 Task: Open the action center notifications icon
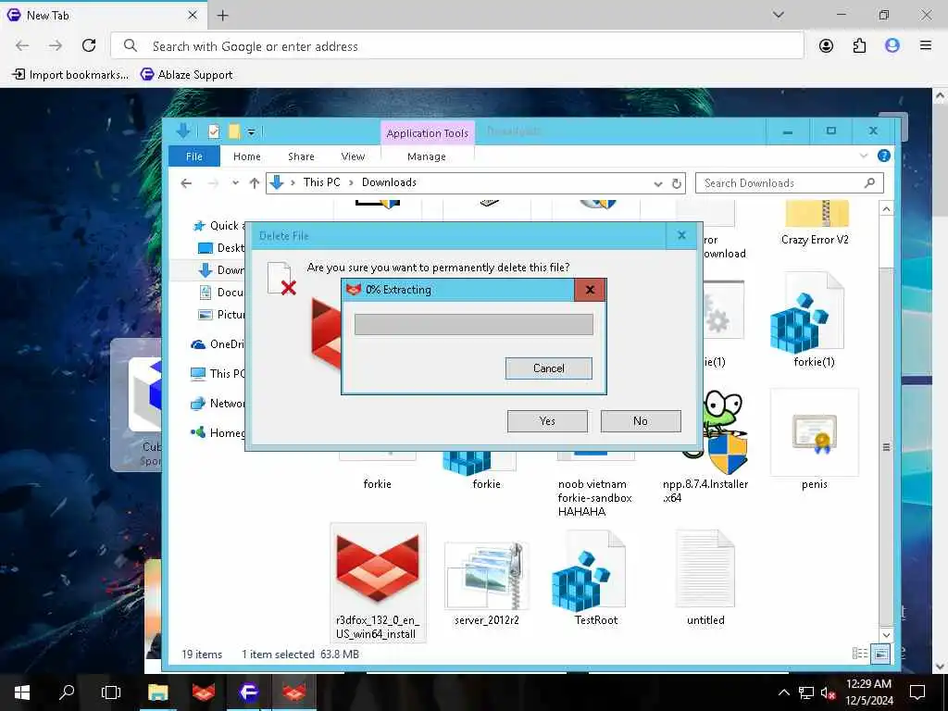click(917, 692)
